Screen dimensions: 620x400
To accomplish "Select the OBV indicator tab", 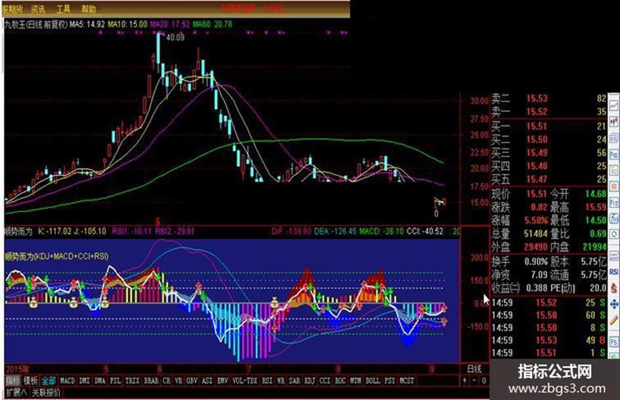I will tap(192, 380).
